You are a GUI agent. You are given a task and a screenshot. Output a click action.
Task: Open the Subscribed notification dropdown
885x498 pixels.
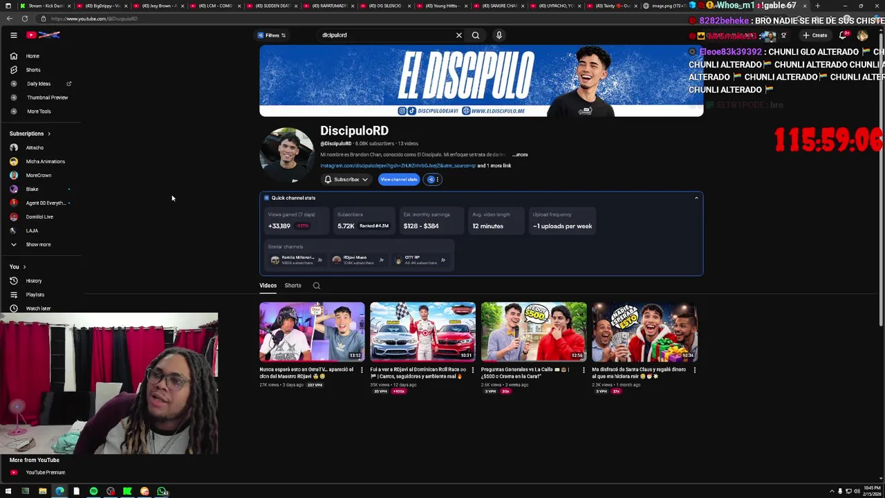[x=346, y=179]
